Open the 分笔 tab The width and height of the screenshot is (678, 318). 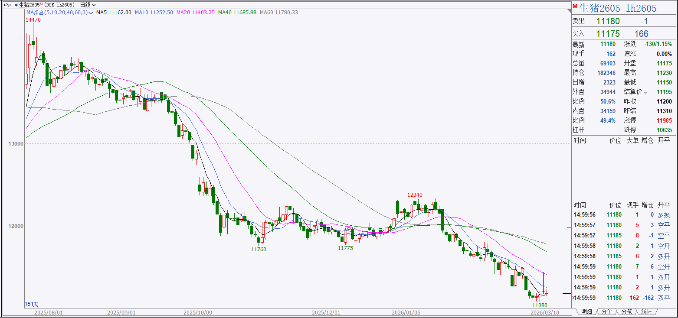coord(626,312)
